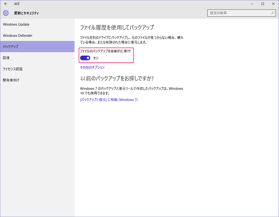Click the search magnifier icon
Viewport: 279px width, 217px height.
273,13
